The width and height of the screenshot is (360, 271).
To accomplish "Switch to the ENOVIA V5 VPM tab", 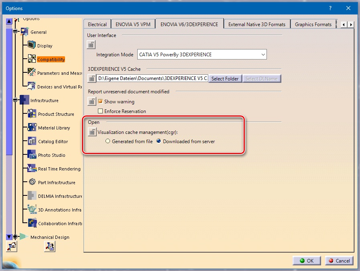I will [x=133, y=25].
